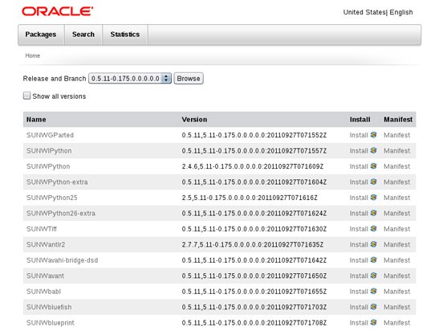
Task: View the Manifest for SUNWbluefish
Action: coord(396,307)
